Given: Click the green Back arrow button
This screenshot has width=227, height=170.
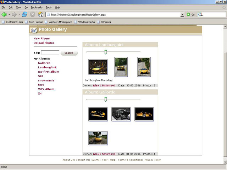Looking at the screenshot, I should (4, 15).
